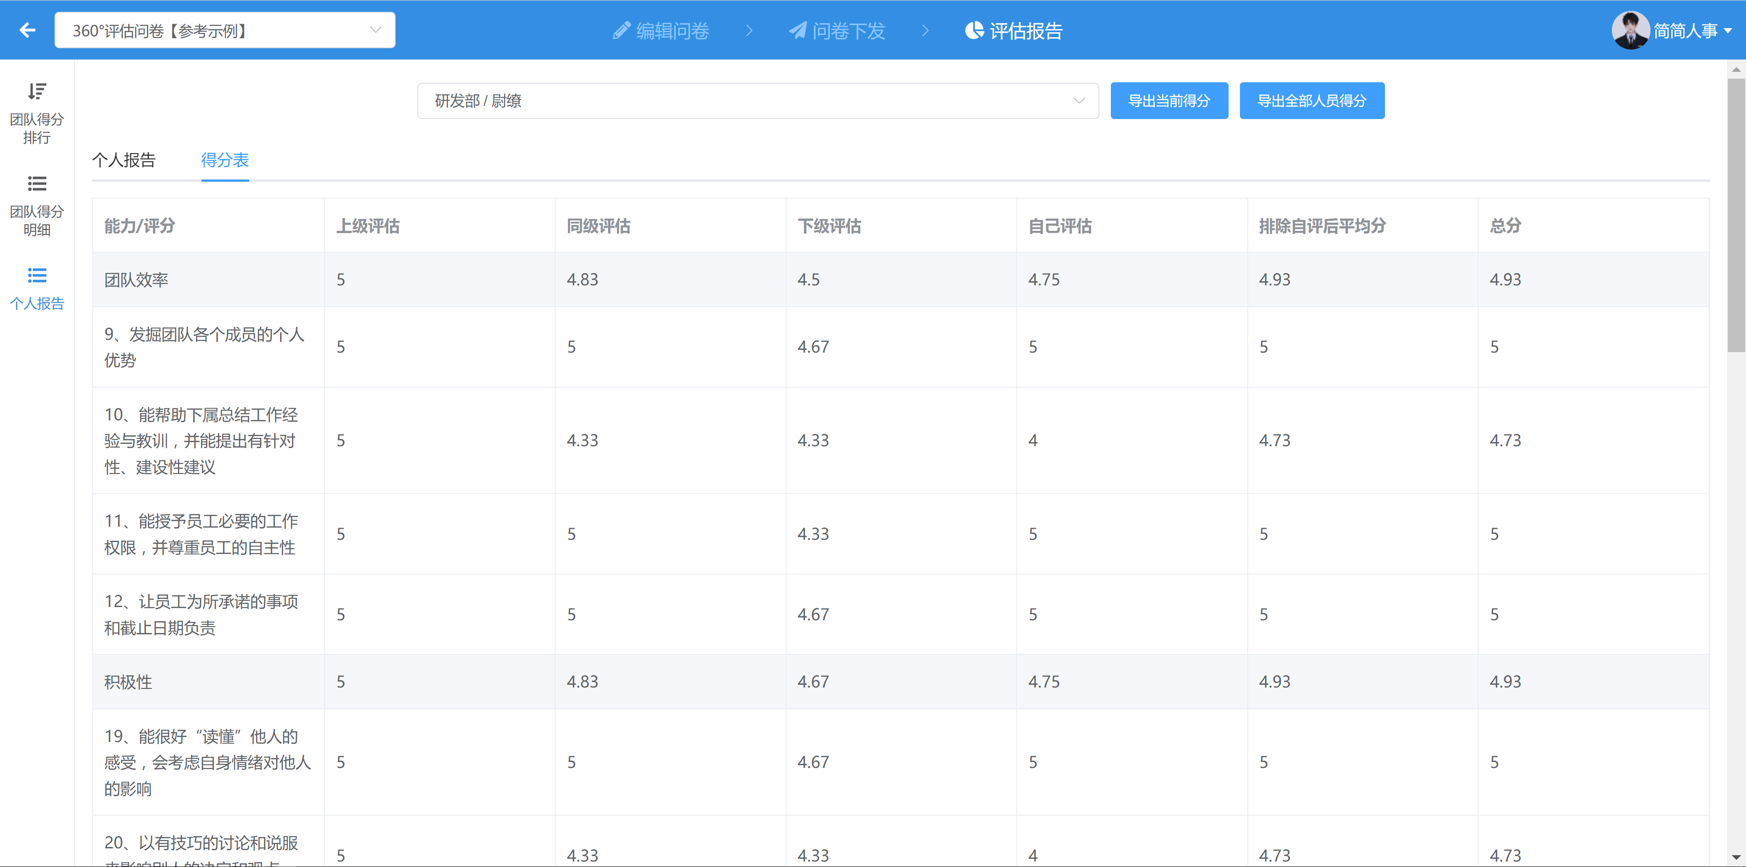This screenshot has width=1746, height=867.
Task: Expand the 研发部 / 尉缭 person selector
Action: [x=758, y=101]
